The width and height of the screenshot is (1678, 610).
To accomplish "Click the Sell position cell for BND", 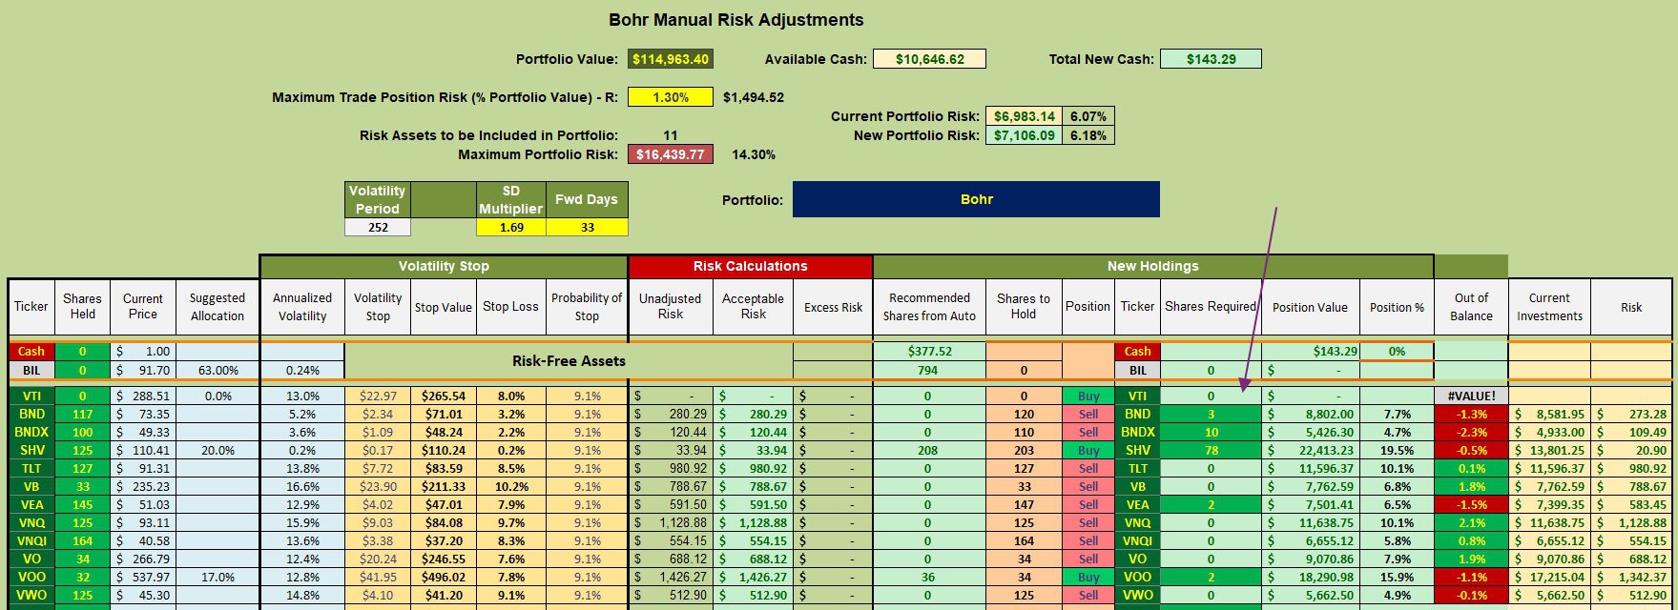I will (1088, 415).
